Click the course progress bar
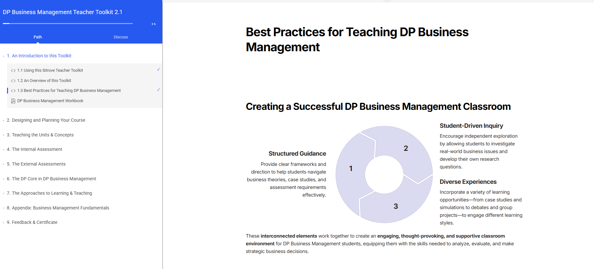Screen dimensions: 594x269 pos(68,23)
